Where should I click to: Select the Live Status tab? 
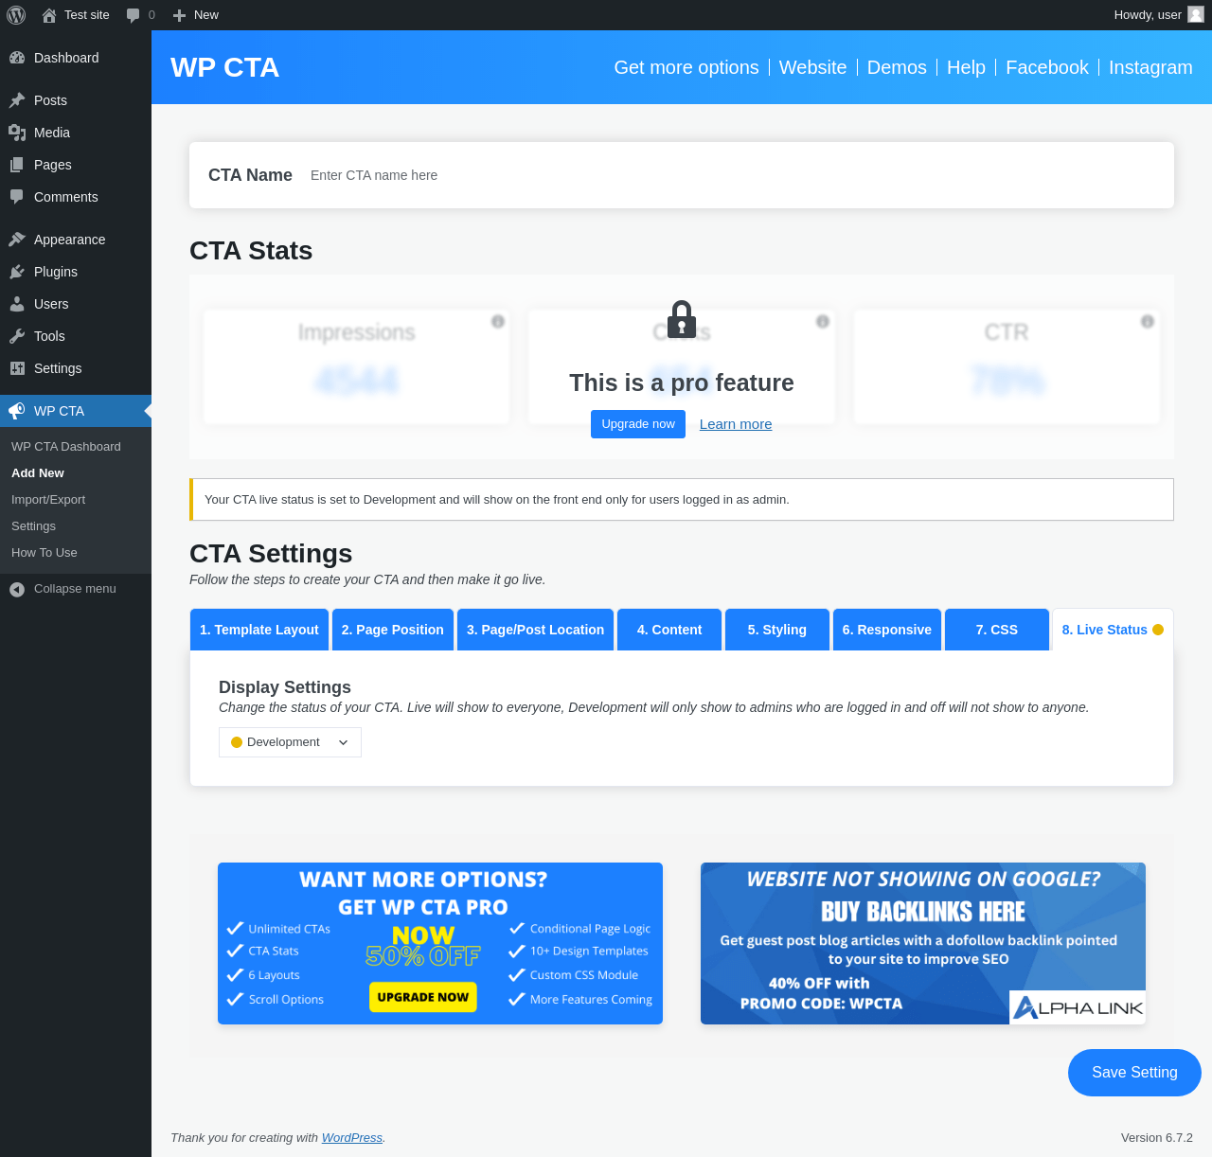1113,630
